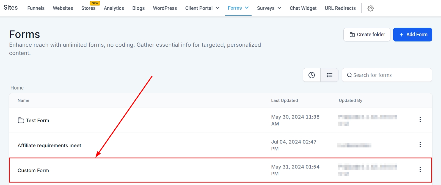Open the Custom Form entry
The height and width of the screenshot is (185, 441).
[33, 170]
